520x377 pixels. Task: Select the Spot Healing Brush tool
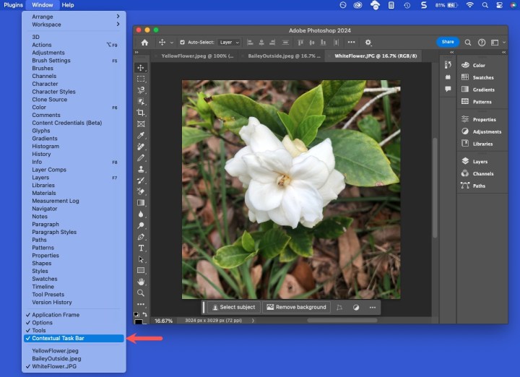point(141,147)
